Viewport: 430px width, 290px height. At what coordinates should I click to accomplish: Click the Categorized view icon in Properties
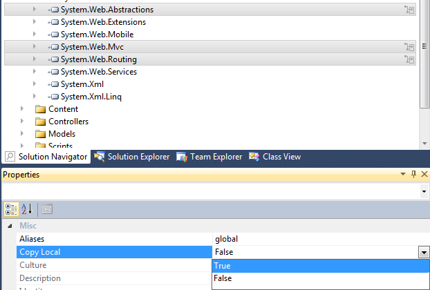click(x=11, y=209)
